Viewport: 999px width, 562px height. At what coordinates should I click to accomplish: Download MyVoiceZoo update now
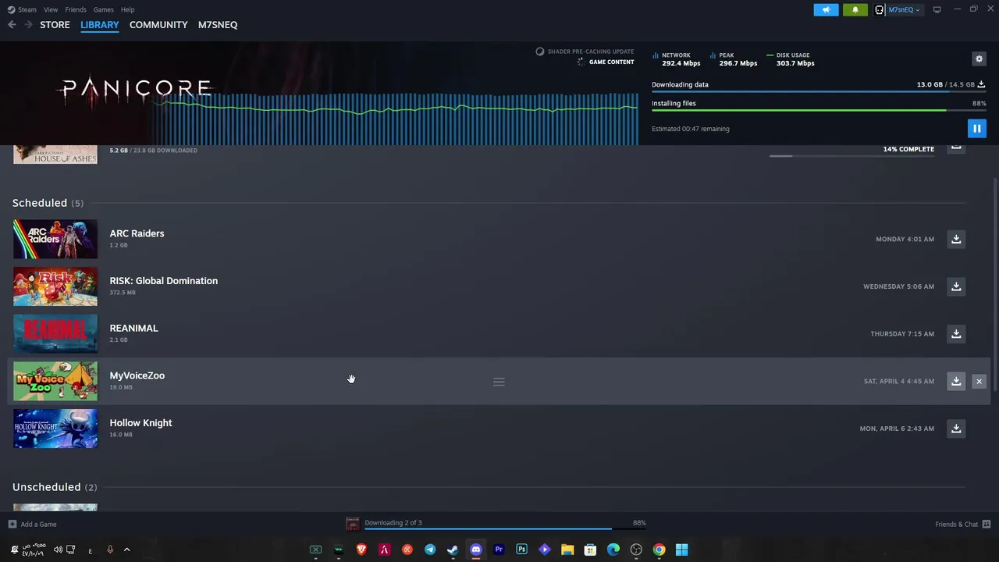click(956, 381)
